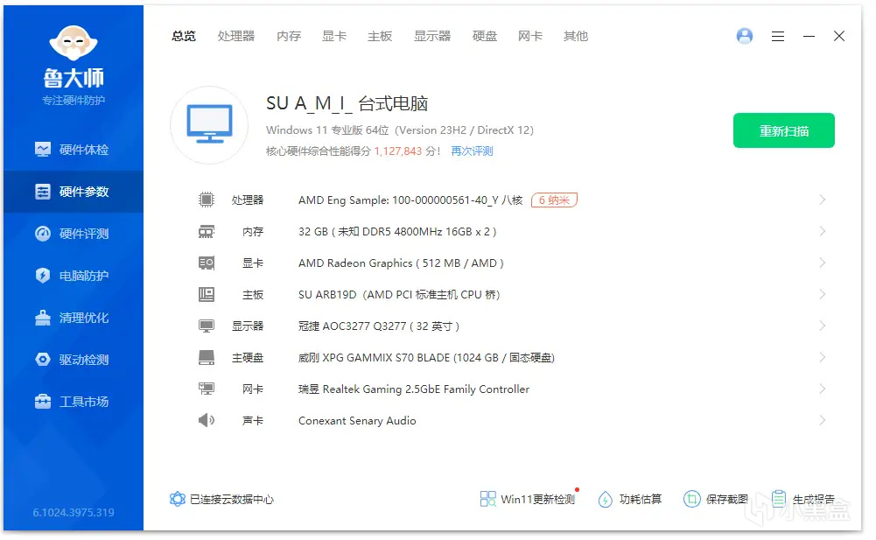Click the SU ARB19D motherboard text
The image size is (876, 540).
pyautogui.click(x=399, y=295)
